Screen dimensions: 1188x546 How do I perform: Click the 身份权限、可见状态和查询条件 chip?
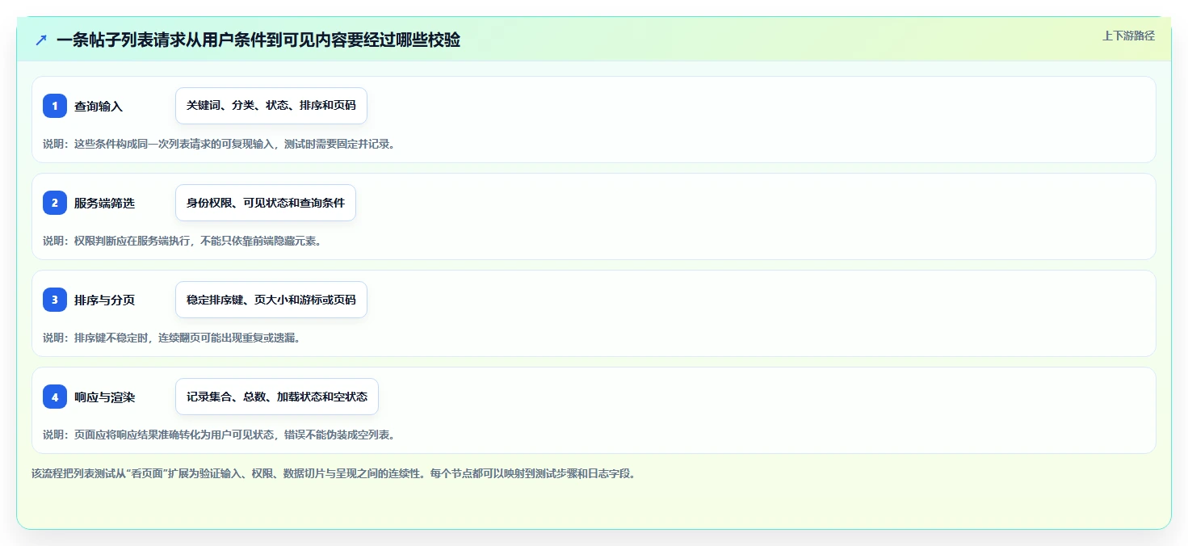point(266,203)
